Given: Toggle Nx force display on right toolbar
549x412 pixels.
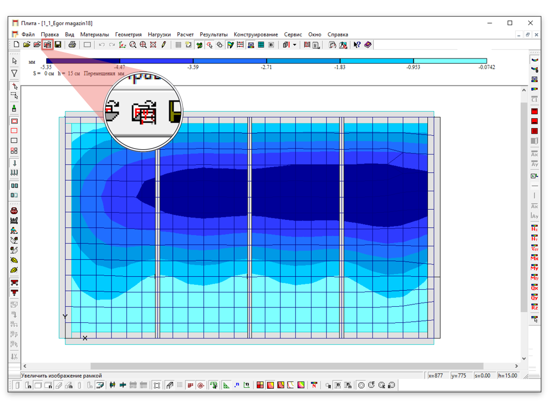Looking at the screenshot, I should point(534,229).
